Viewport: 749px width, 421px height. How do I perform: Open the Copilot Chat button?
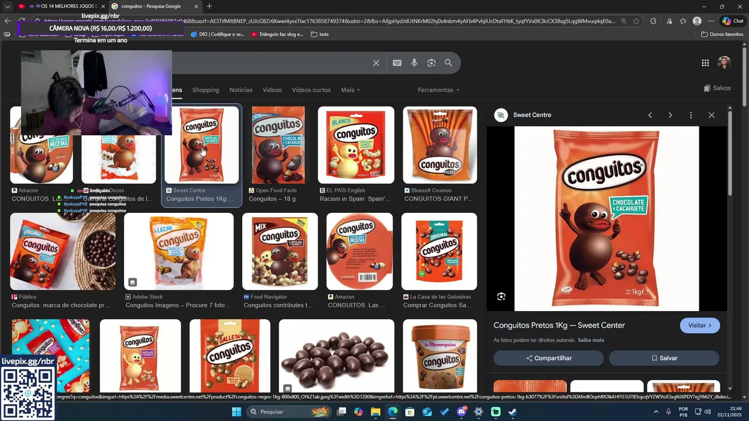click(733, 21)
